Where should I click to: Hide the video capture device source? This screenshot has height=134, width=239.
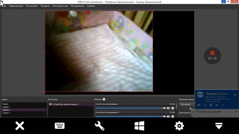tap(50, 104)
